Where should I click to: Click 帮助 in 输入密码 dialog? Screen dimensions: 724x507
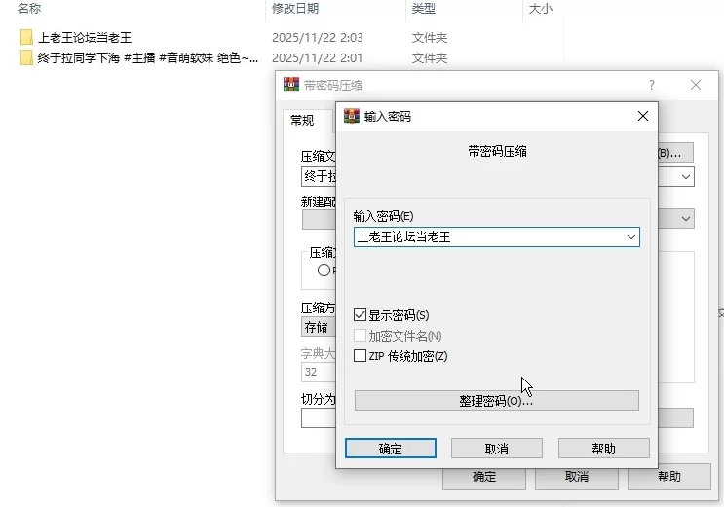603,449
